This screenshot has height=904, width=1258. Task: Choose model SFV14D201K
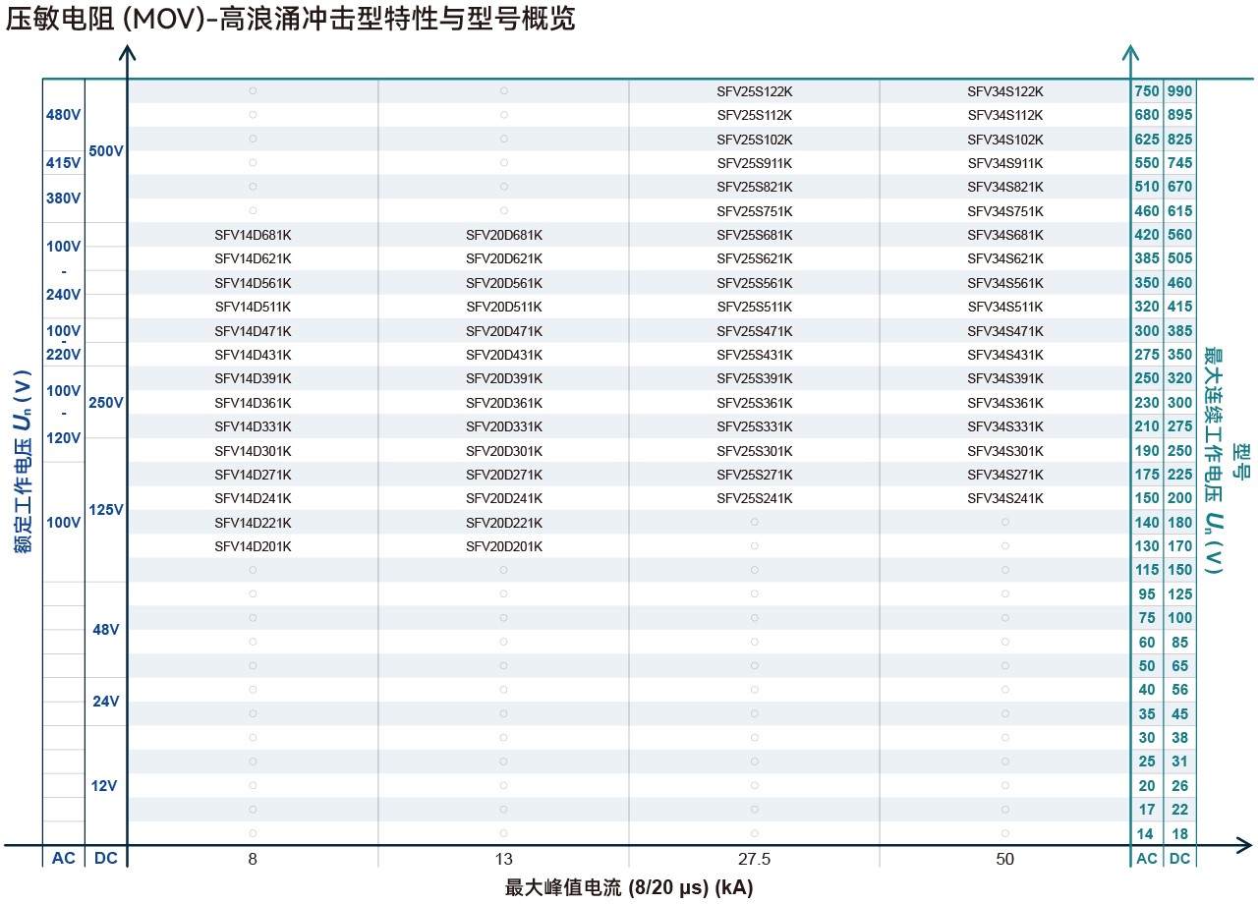[x=253, y=546]
